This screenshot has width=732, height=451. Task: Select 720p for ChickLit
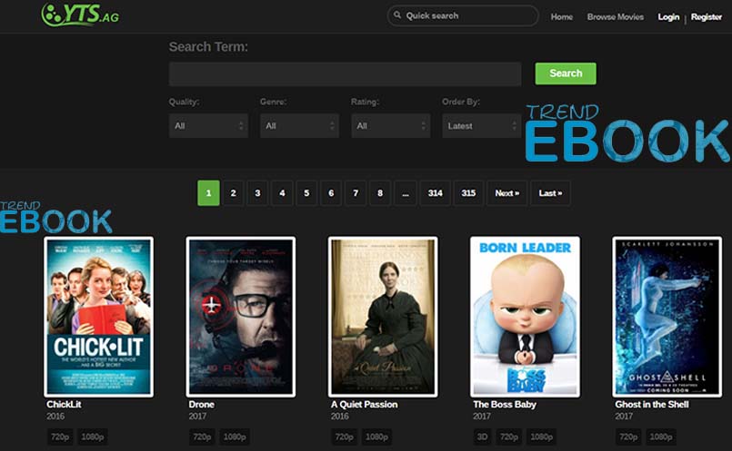(60, 436)
